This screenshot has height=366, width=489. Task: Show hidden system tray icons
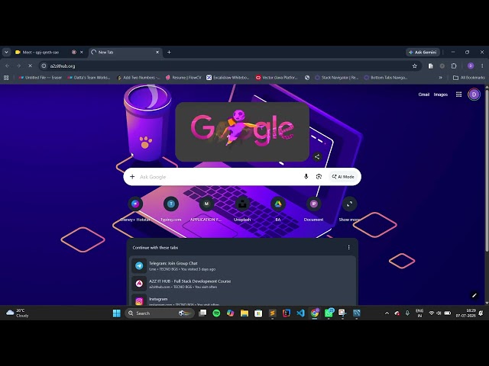click(387, 313)
